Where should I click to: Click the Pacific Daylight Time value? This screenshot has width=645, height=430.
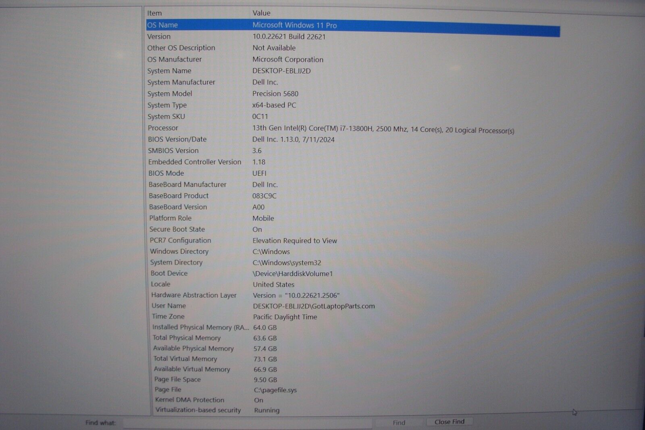pyautogui.click(x=285, y=317)
